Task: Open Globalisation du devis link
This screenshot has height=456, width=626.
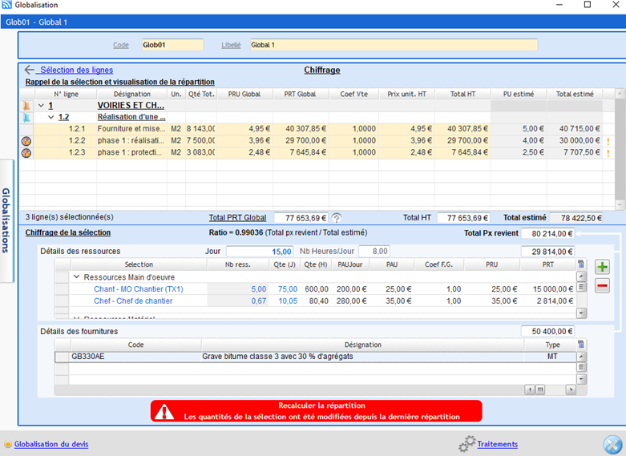Action: (51, 444)
